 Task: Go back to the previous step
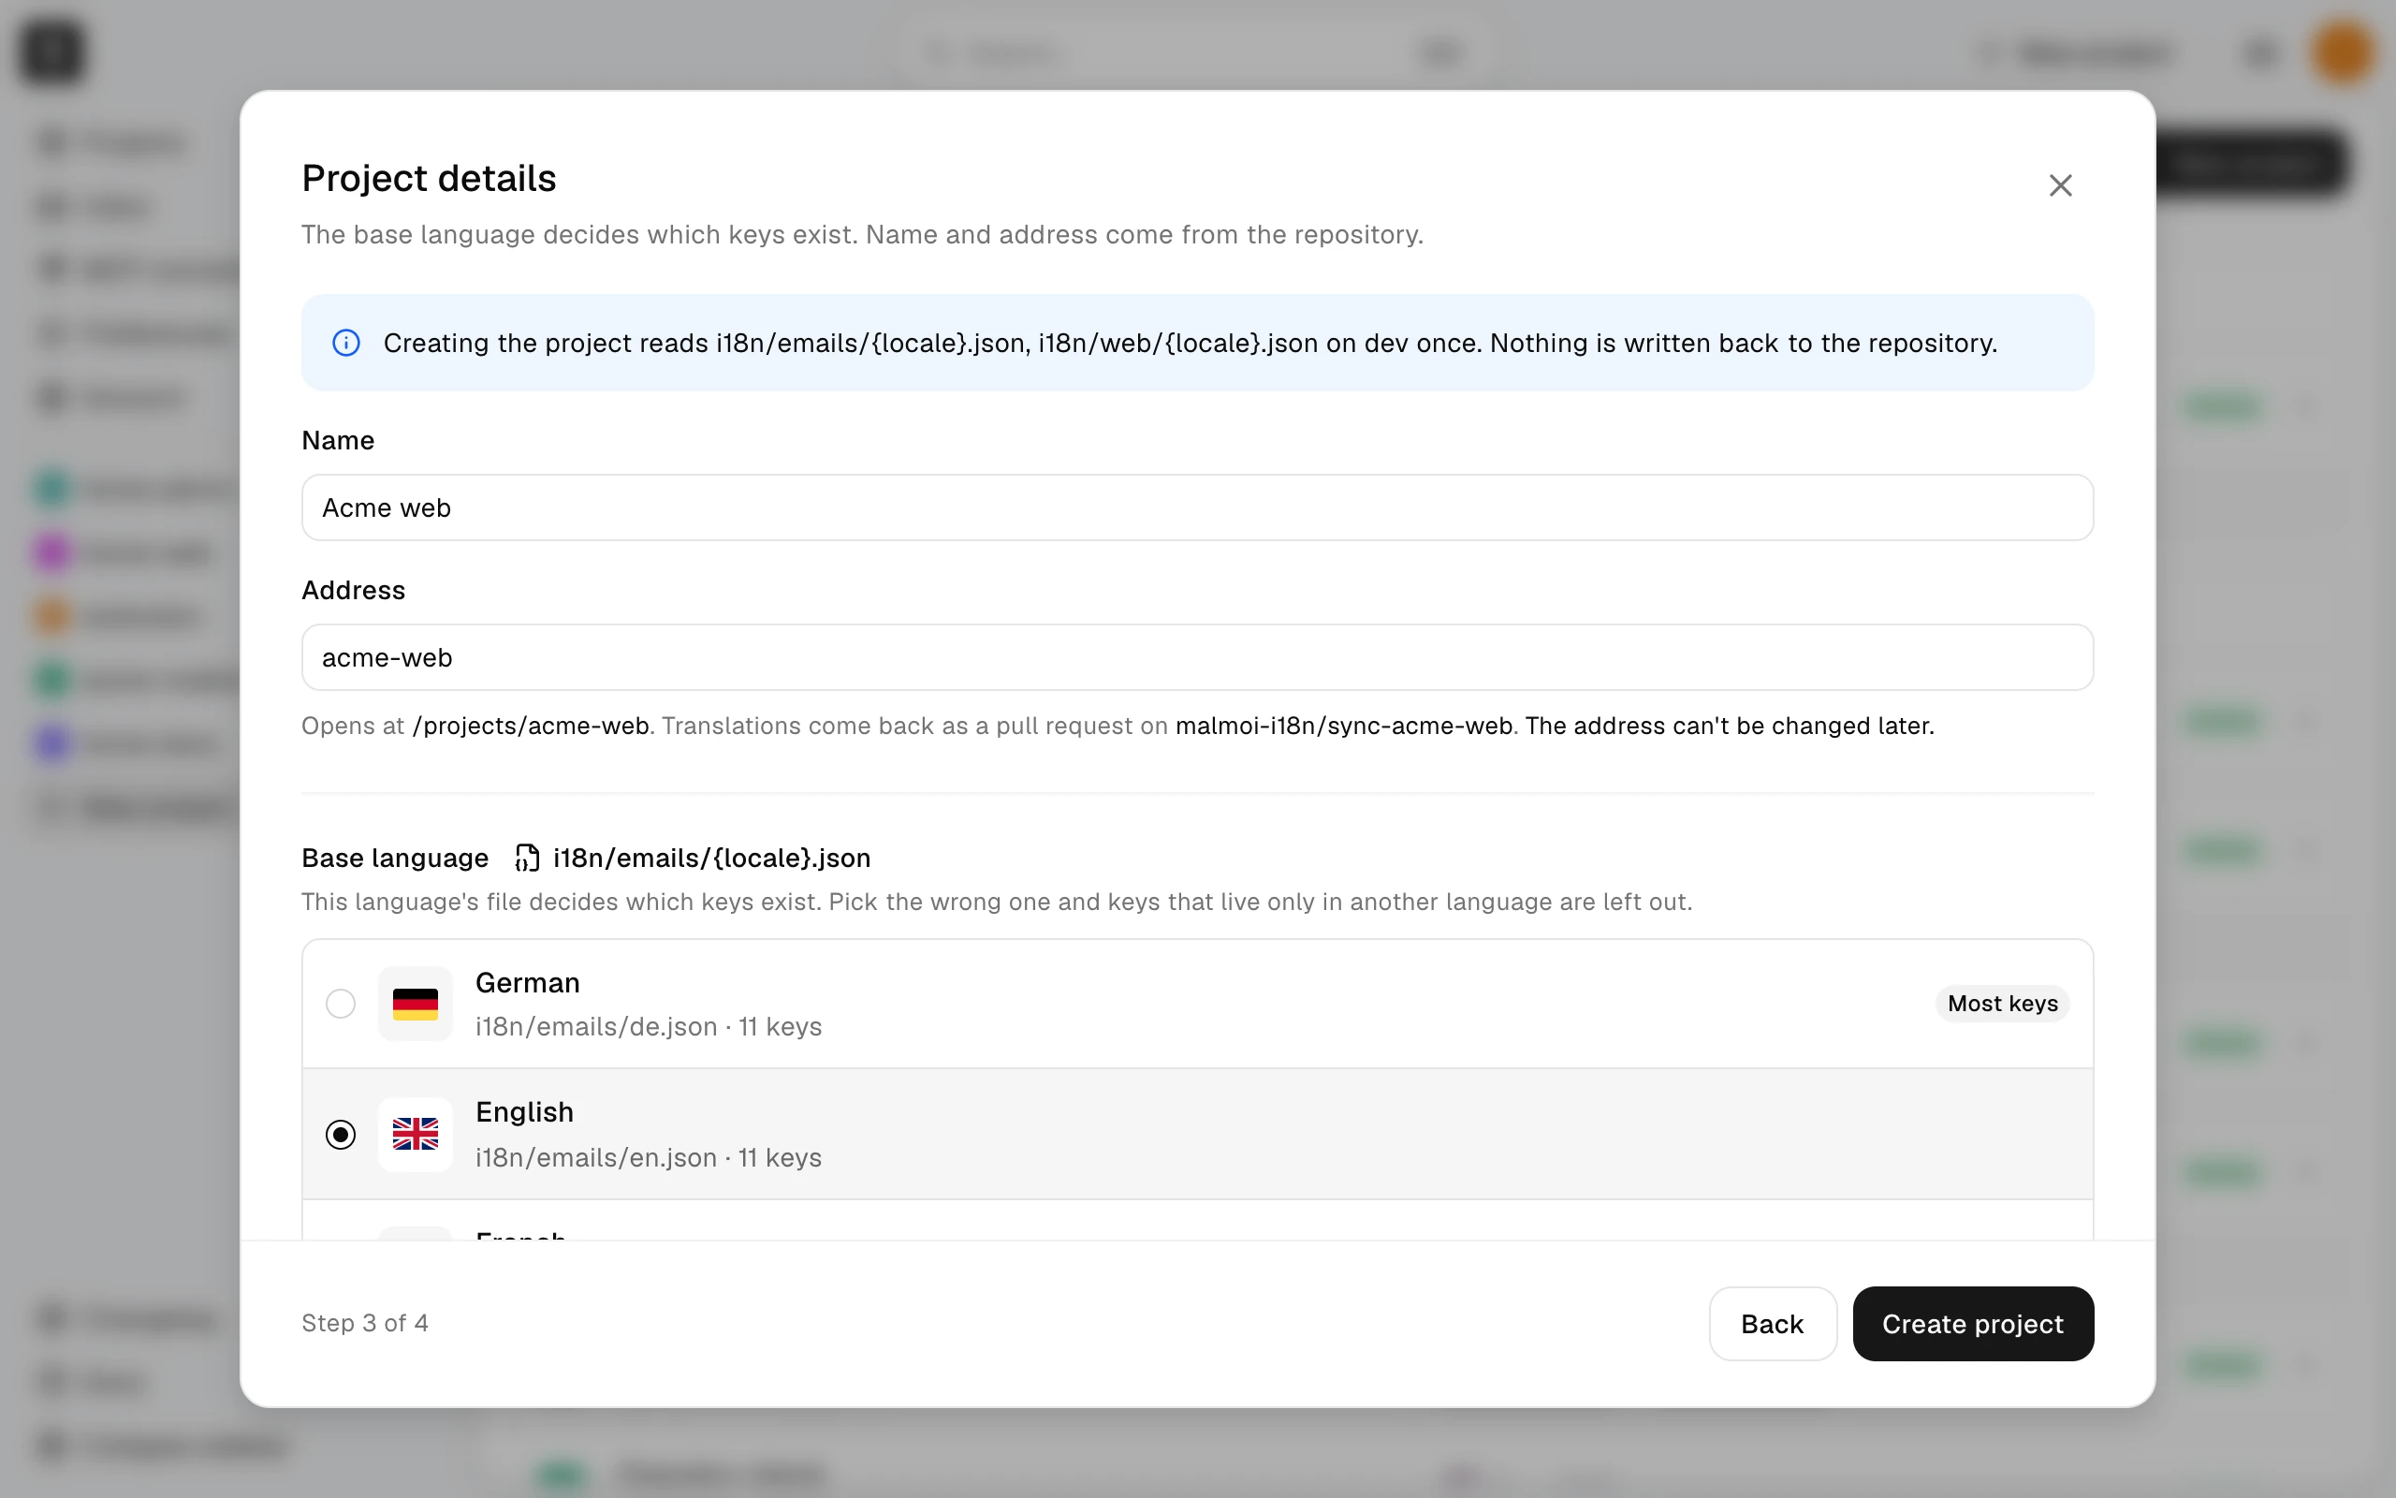(1773, 1324)
